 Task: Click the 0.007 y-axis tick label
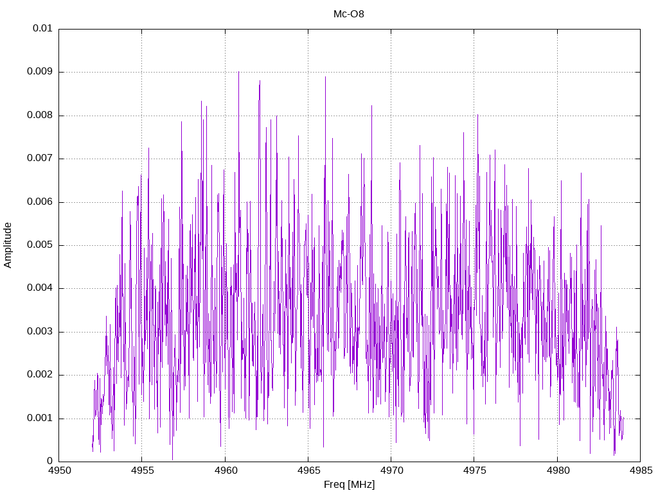[x=40, y=158]
